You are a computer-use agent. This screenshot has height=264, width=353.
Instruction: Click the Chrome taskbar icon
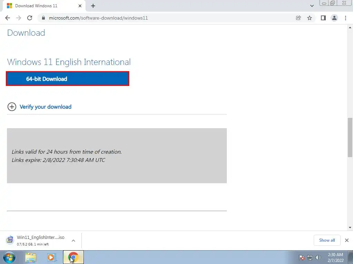pos(73,257)
